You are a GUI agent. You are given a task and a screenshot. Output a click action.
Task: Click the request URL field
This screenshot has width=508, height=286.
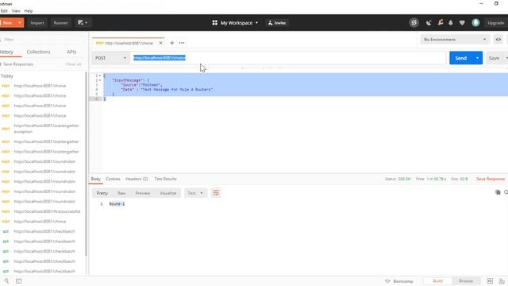click(288, 58)
